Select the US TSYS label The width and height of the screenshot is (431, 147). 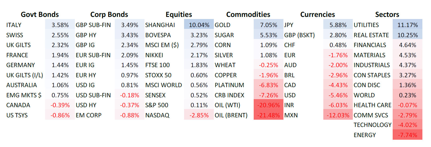click(x=17, y=115)
